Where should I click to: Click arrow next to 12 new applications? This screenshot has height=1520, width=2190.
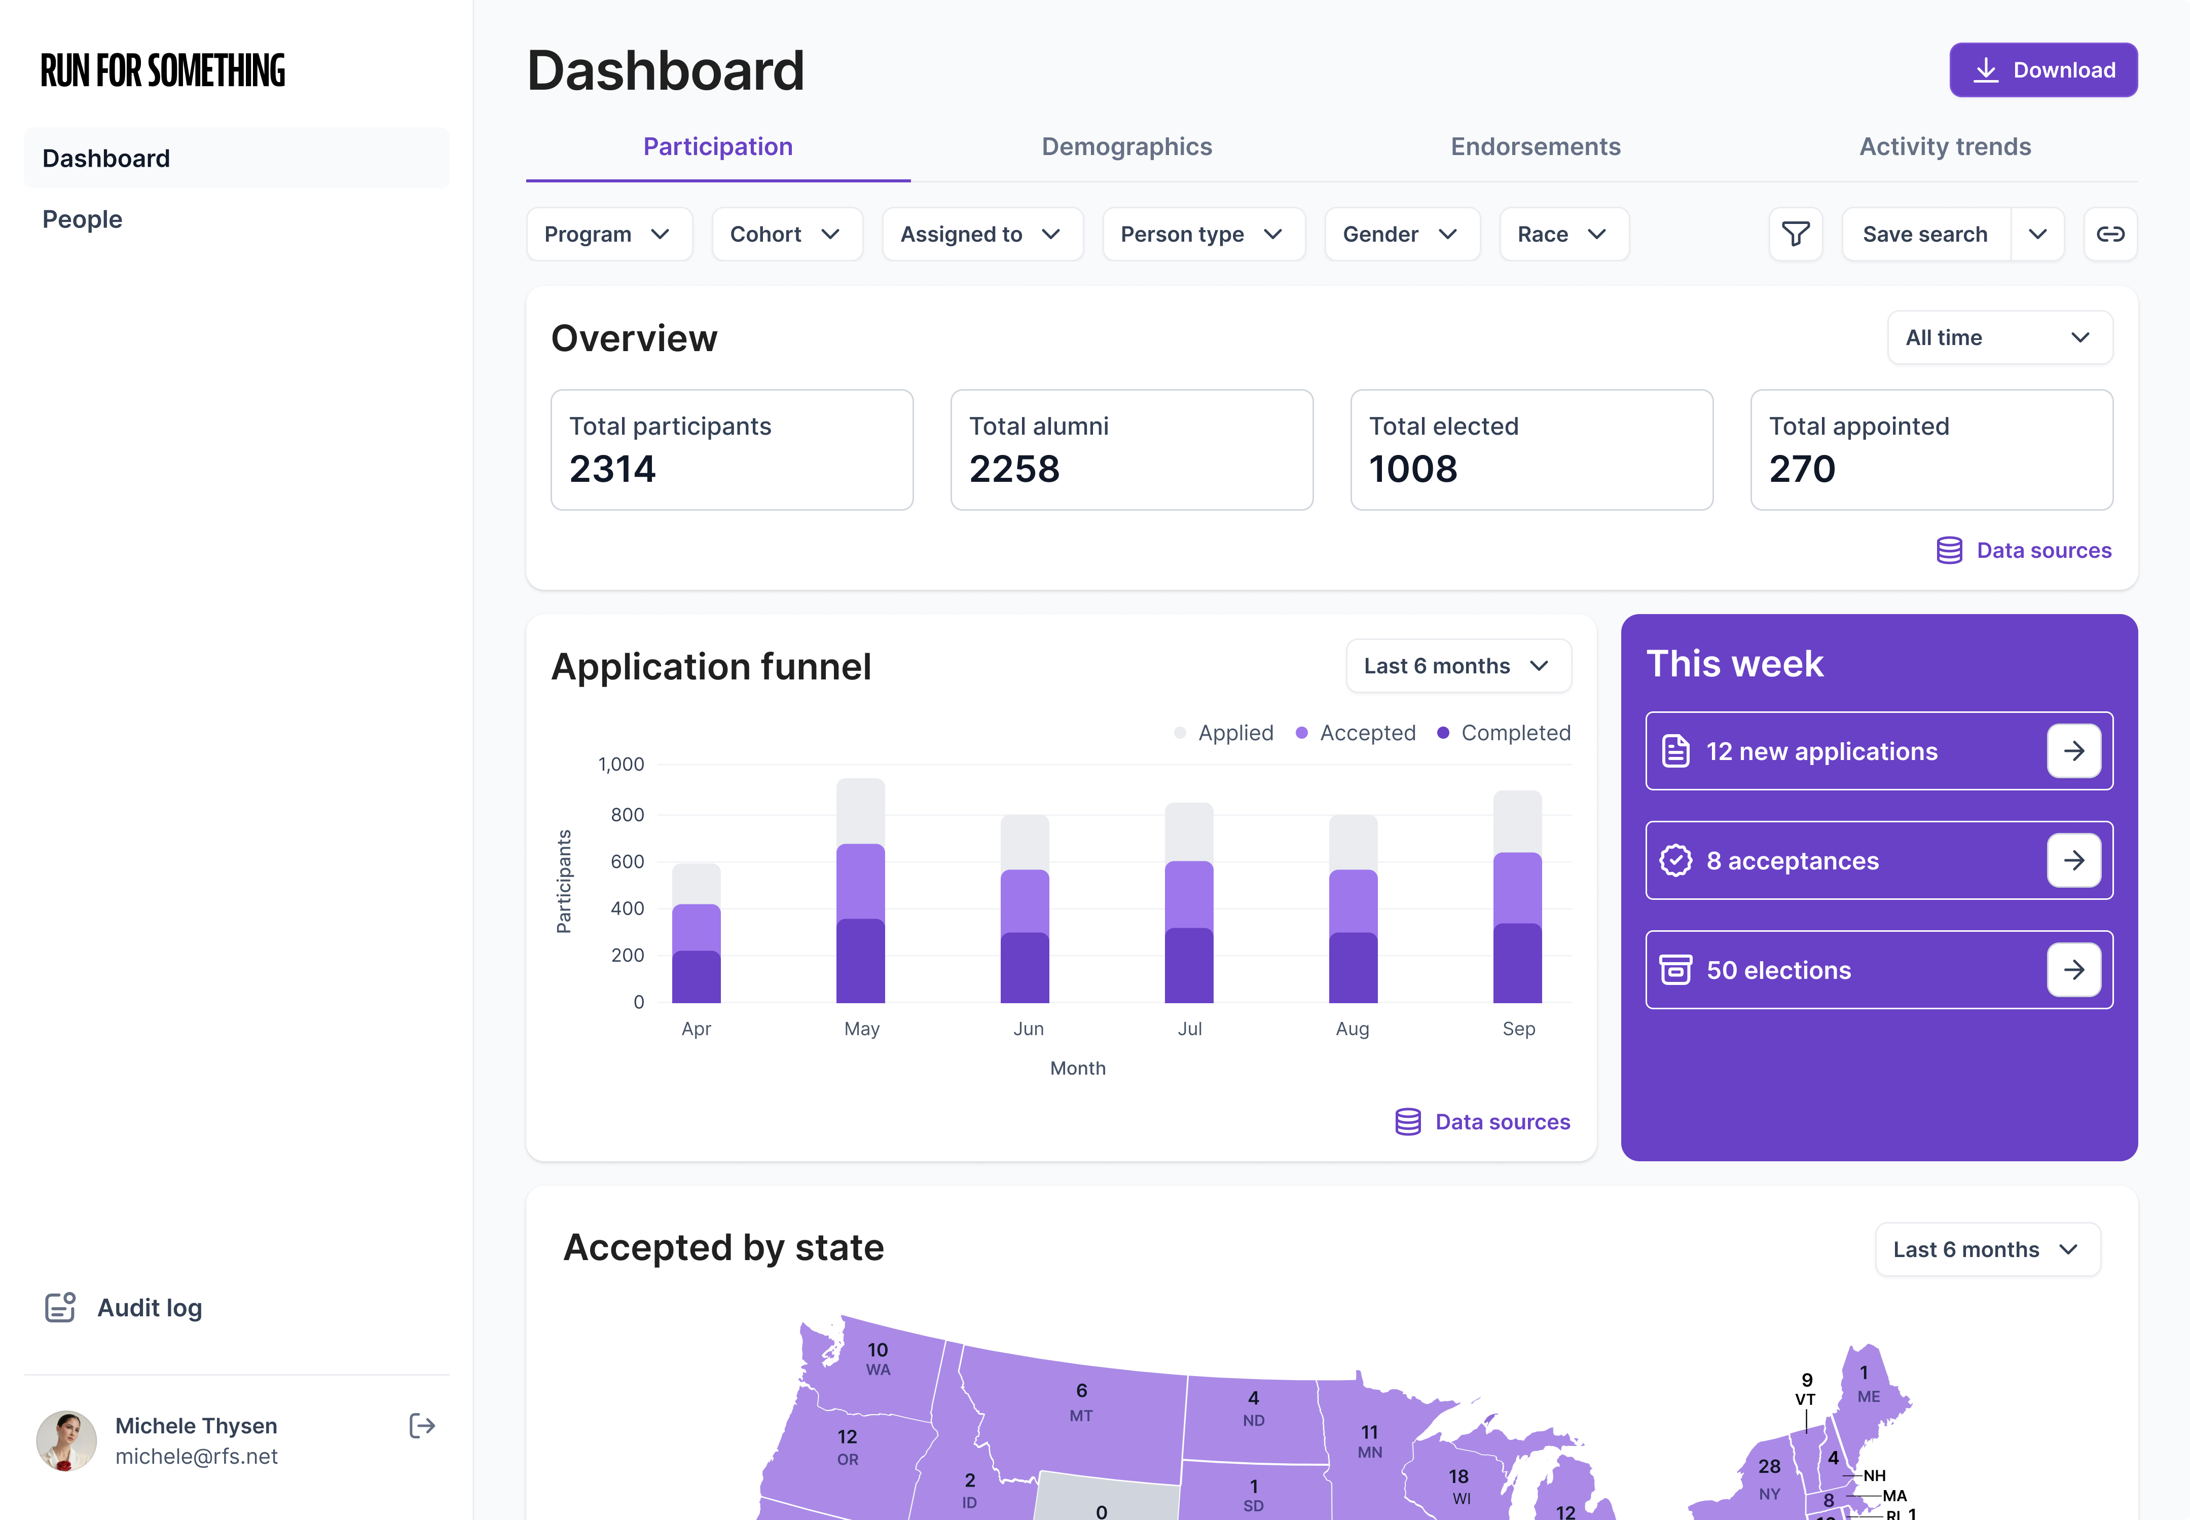[2074, 751]
